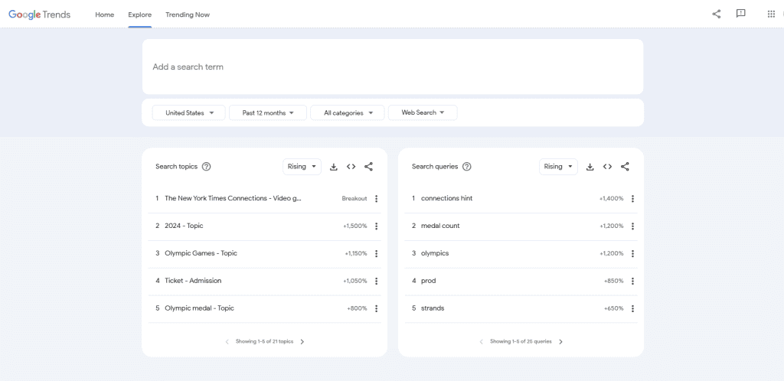Click the Breakout value label
This screenshot has height=381, width=784.
pyautogui.click(x=354, y=199)
